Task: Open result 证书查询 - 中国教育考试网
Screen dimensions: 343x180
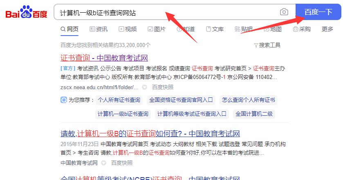Action: 104,58
